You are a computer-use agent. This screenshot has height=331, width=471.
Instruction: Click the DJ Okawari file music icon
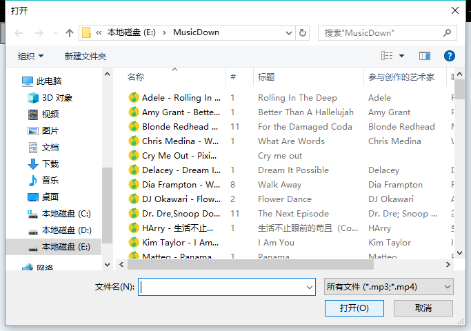134,199
